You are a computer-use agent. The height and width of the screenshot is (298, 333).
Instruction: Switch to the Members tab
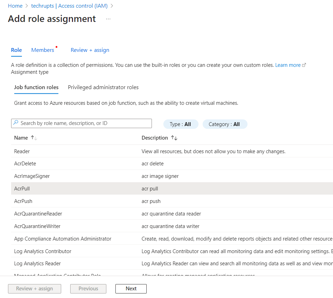(x=43, y=50)
